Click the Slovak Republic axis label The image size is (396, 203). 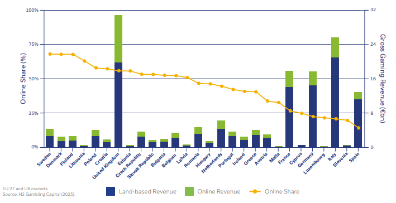click(140, 166)
